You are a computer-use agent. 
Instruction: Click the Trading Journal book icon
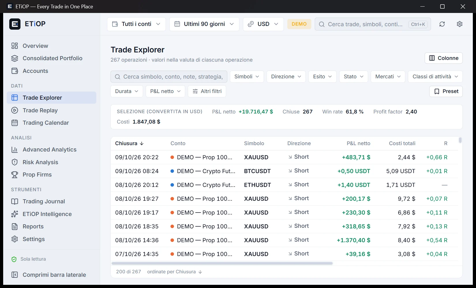tap(15, 201)
